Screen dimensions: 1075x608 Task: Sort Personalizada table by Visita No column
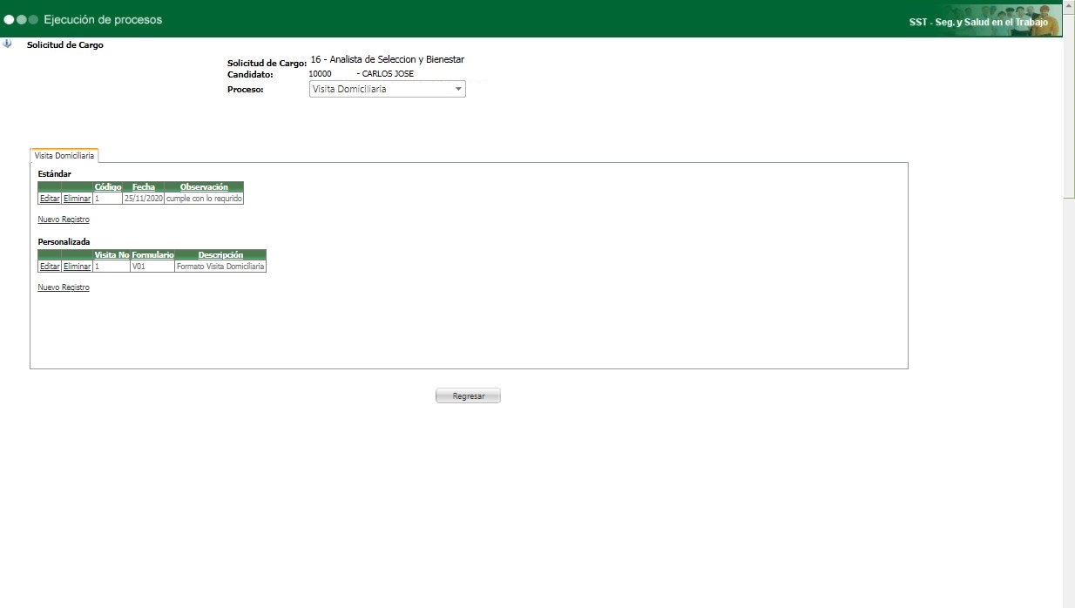(112, 254)
